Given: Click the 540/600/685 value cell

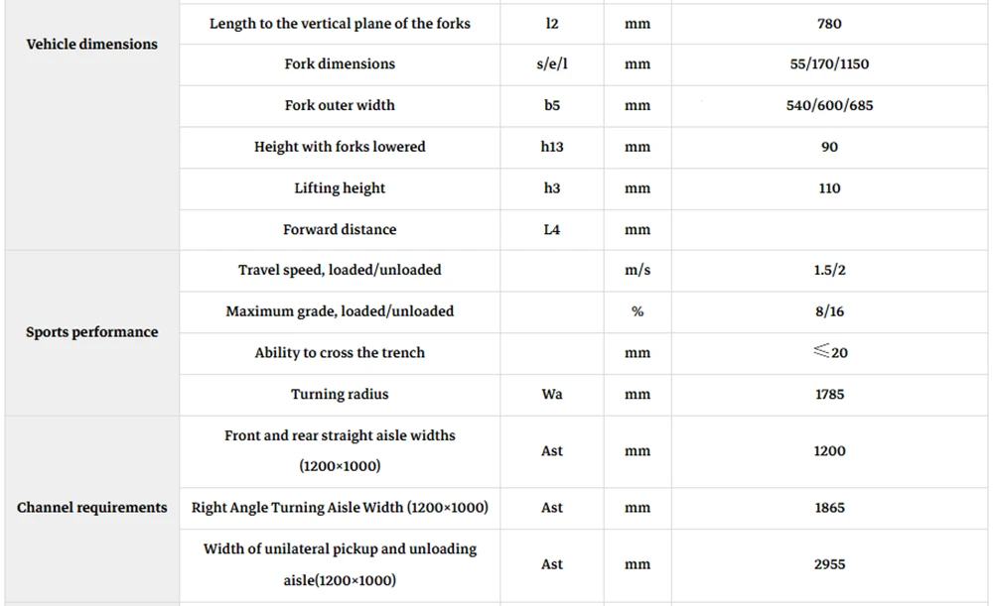Looking at the screenshot, I should click(x=829, y=105).
